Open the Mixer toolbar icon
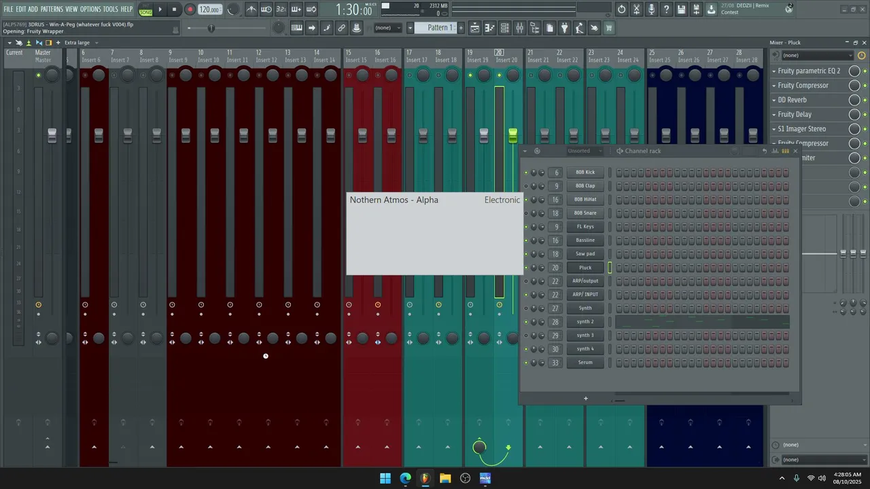This screenshot has width=870, height=489. click(519, 28)
